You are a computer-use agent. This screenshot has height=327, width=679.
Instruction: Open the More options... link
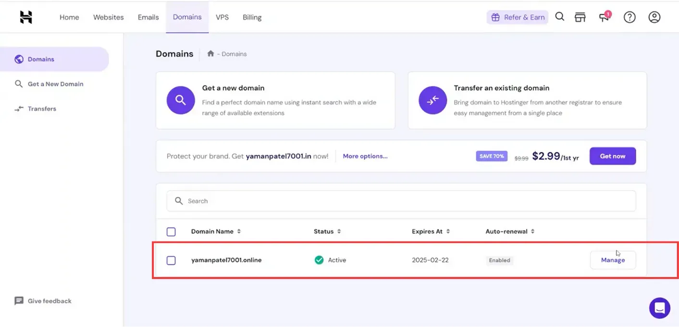(x=365, y=156)
